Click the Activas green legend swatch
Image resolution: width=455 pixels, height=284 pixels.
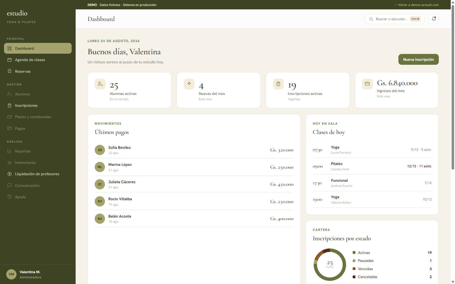click(354, 252)
